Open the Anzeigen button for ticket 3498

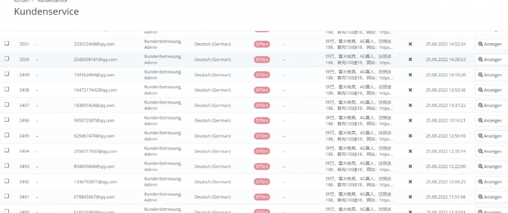(x=490, y=90)
